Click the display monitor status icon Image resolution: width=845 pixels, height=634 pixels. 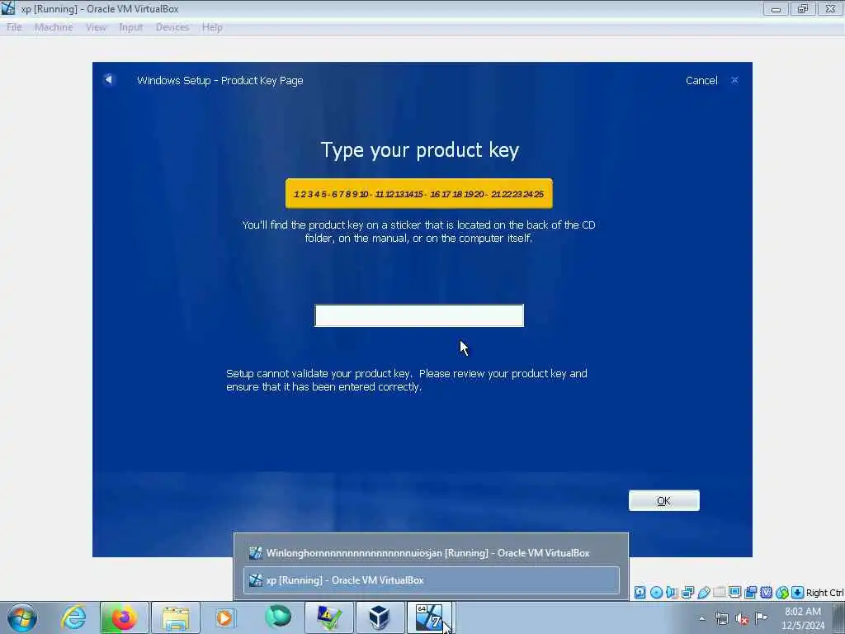(x=734, y=593)
